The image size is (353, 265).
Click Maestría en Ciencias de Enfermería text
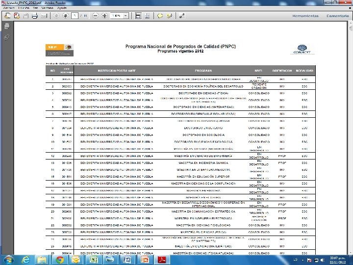click(203, 156)
